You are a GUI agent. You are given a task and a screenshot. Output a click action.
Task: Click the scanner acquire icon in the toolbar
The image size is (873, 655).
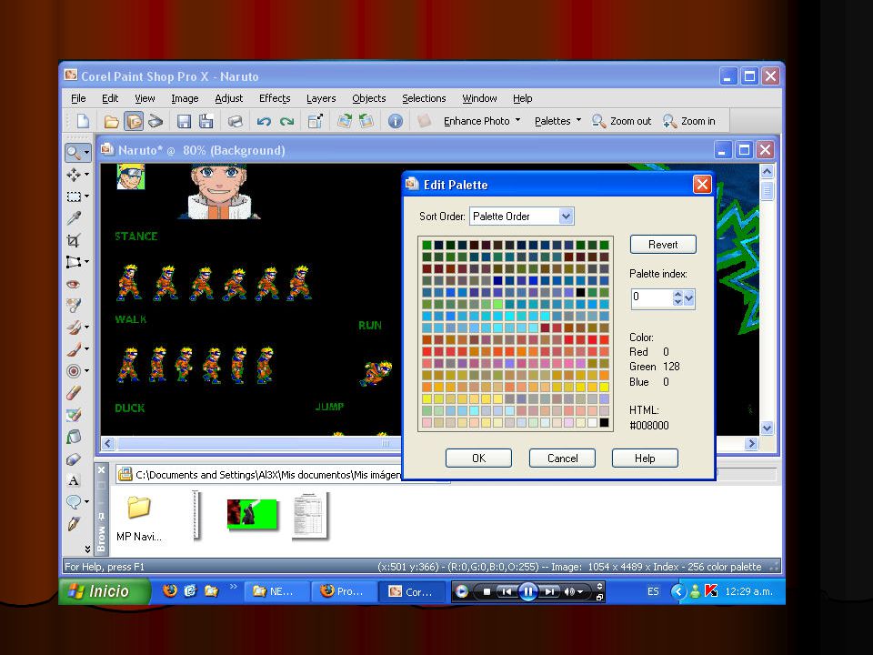pos(156,121)
